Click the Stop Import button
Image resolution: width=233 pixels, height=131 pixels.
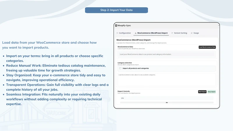point(212,92)
